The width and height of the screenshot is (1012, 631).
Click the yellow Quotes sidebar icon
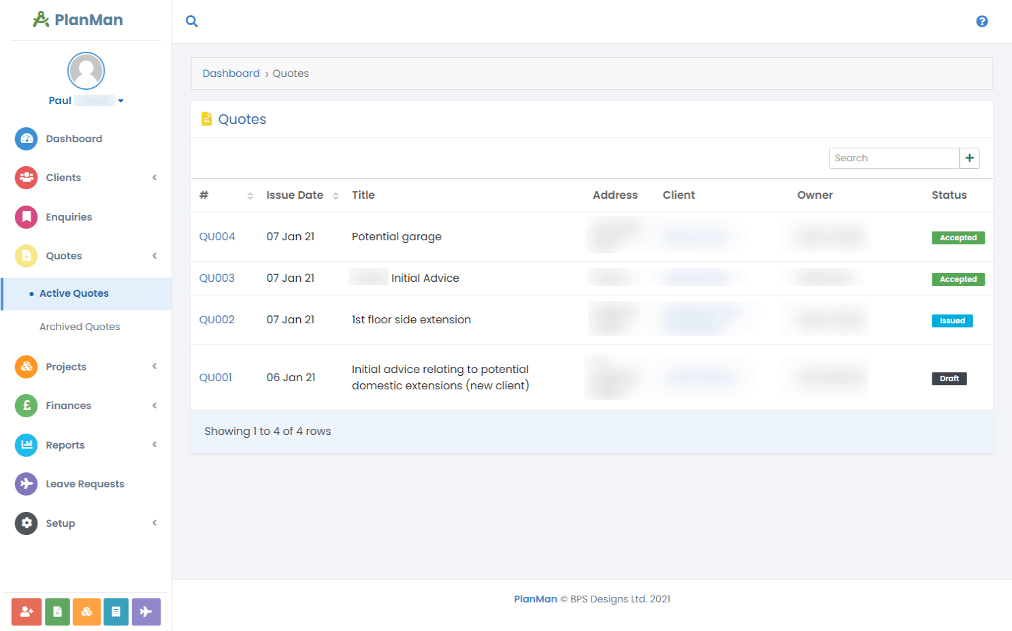tap(27, 256)
